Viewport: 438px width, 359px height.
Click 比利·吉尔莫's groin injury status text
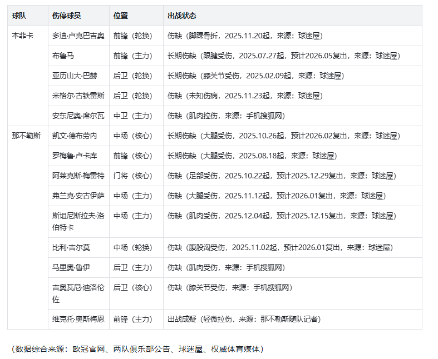(x=280, y=247)
